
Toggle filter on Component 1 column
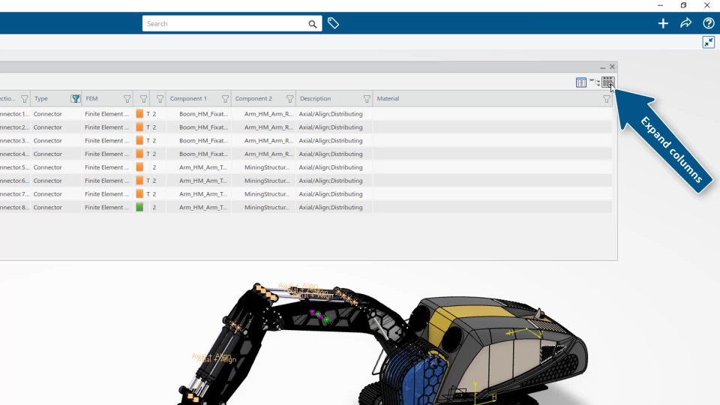pyautogui.click(x=225, y=99)
